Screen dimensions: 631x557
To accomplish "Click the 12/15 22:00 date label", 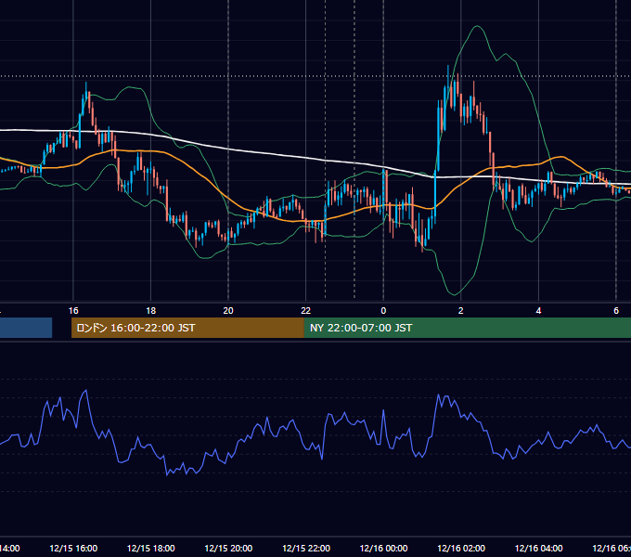I will pyautogui.click(x=306, y=548).
